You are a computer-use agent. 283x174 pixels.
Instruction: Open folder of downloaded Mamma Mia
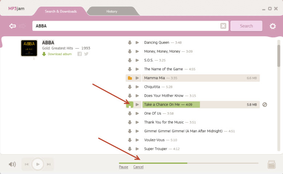pyautogui.click(x=130, y=78)
